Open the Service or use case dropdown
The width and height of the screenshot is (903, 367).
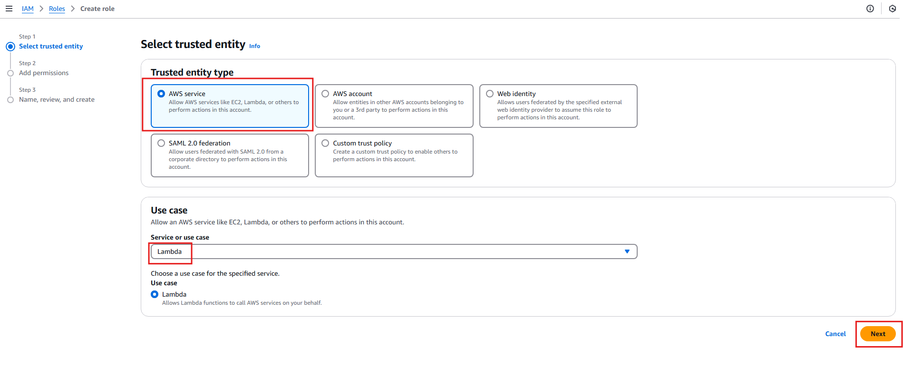point(394,251)
